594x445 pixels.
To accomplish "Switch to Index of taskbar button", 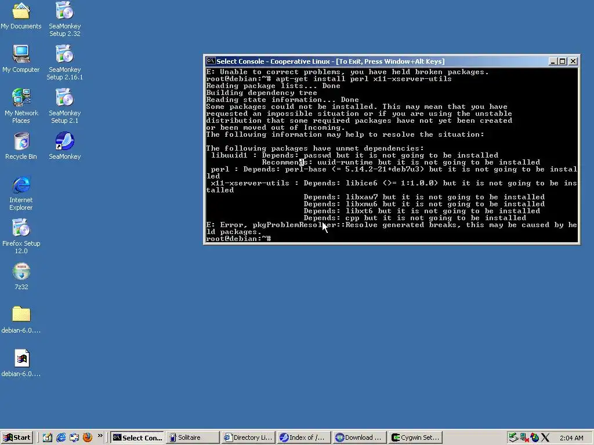I will [304, 437].
